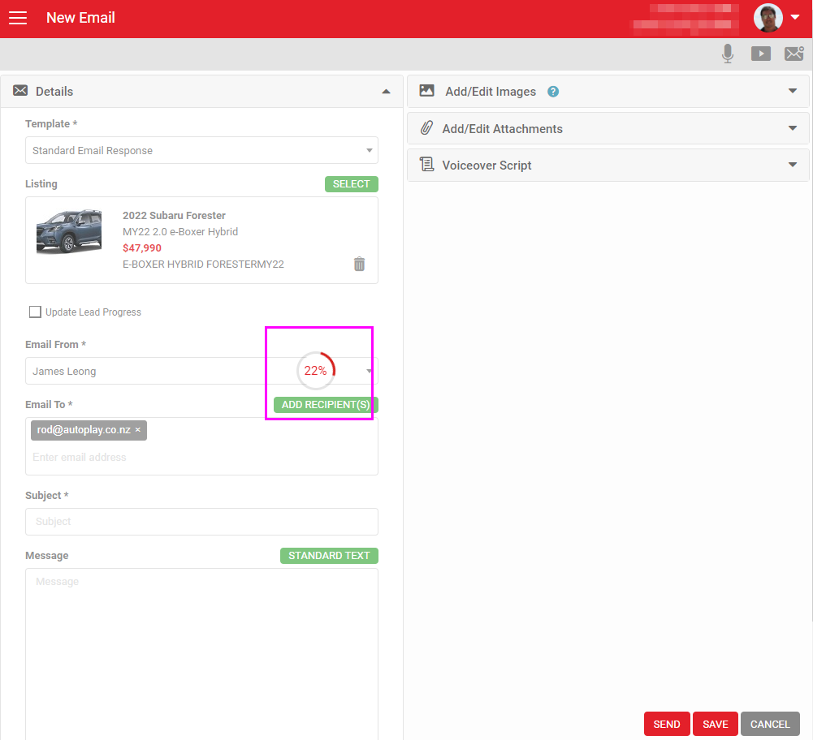813x740 pixels.
Task: Click the green SELECT listing button
Action: point(351,184)
